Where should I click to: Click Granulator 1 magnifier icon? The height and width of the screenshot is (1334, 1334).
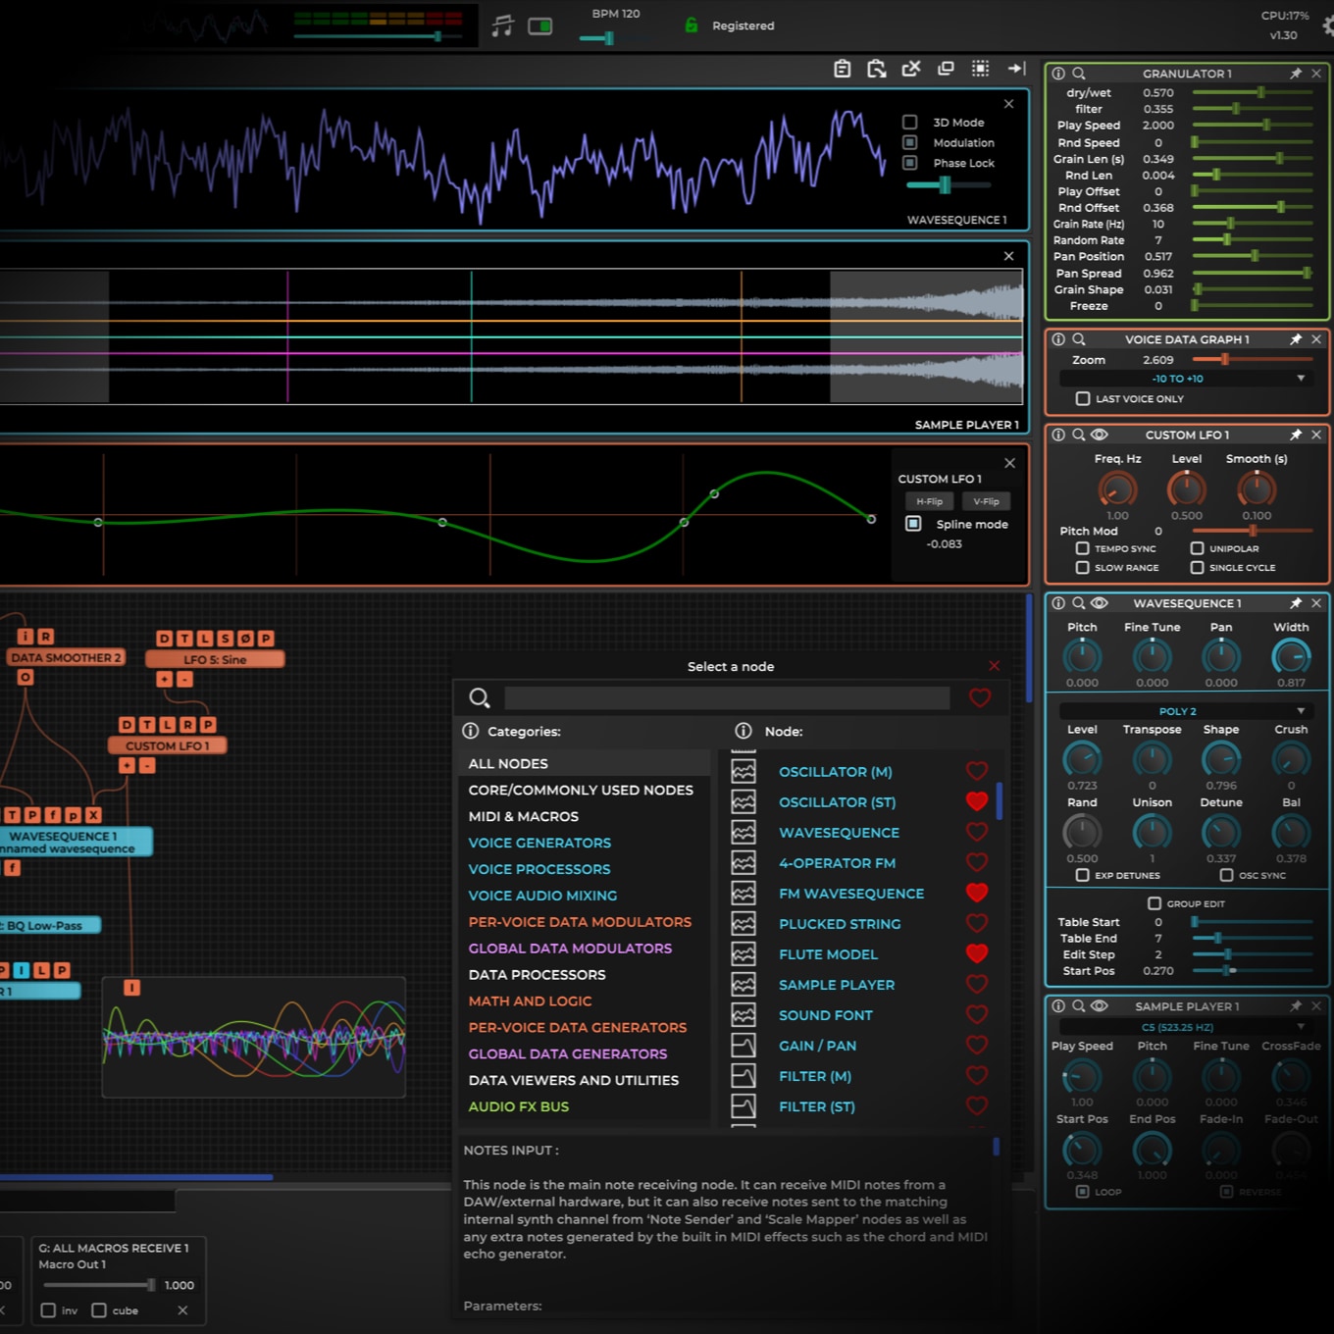1079,74
